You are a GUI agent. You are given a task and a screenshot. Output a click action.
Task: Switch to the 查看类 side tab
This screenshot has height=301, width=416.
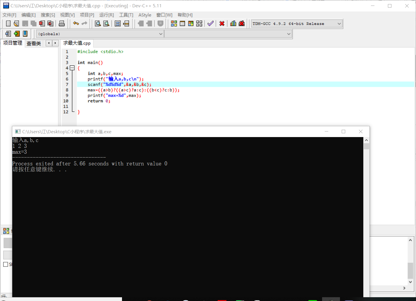[x=34, y=44]
